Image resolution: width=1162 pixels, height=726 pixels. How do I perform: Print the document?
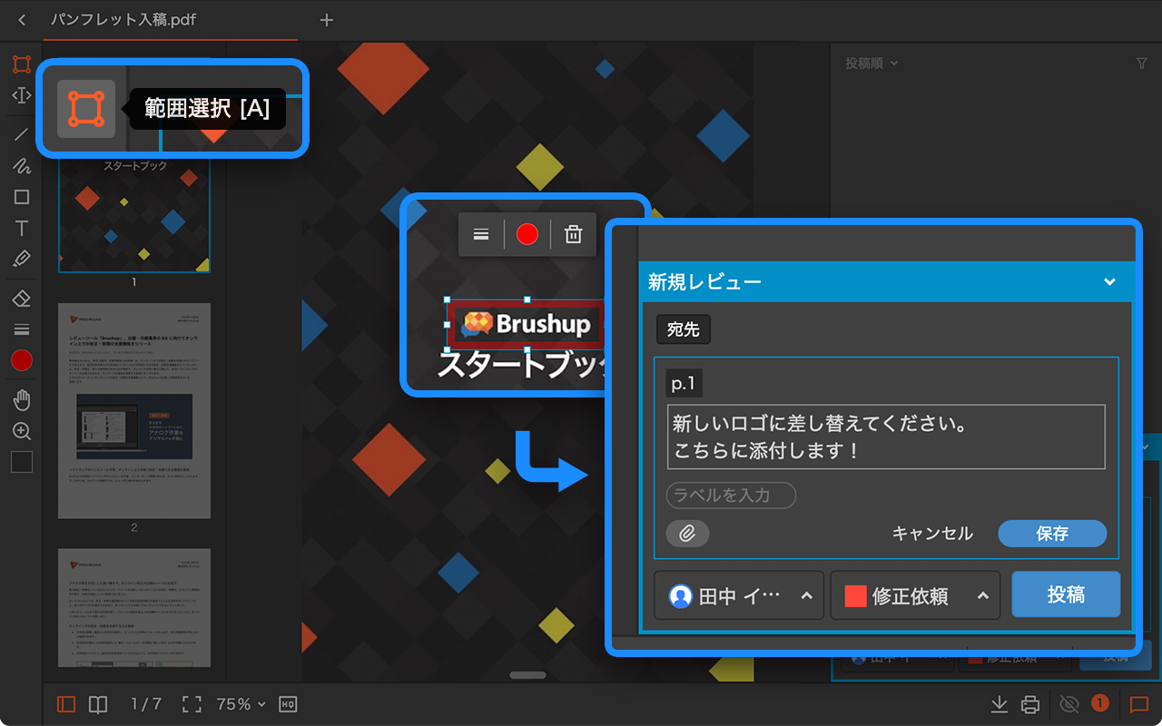point(1030,704)
